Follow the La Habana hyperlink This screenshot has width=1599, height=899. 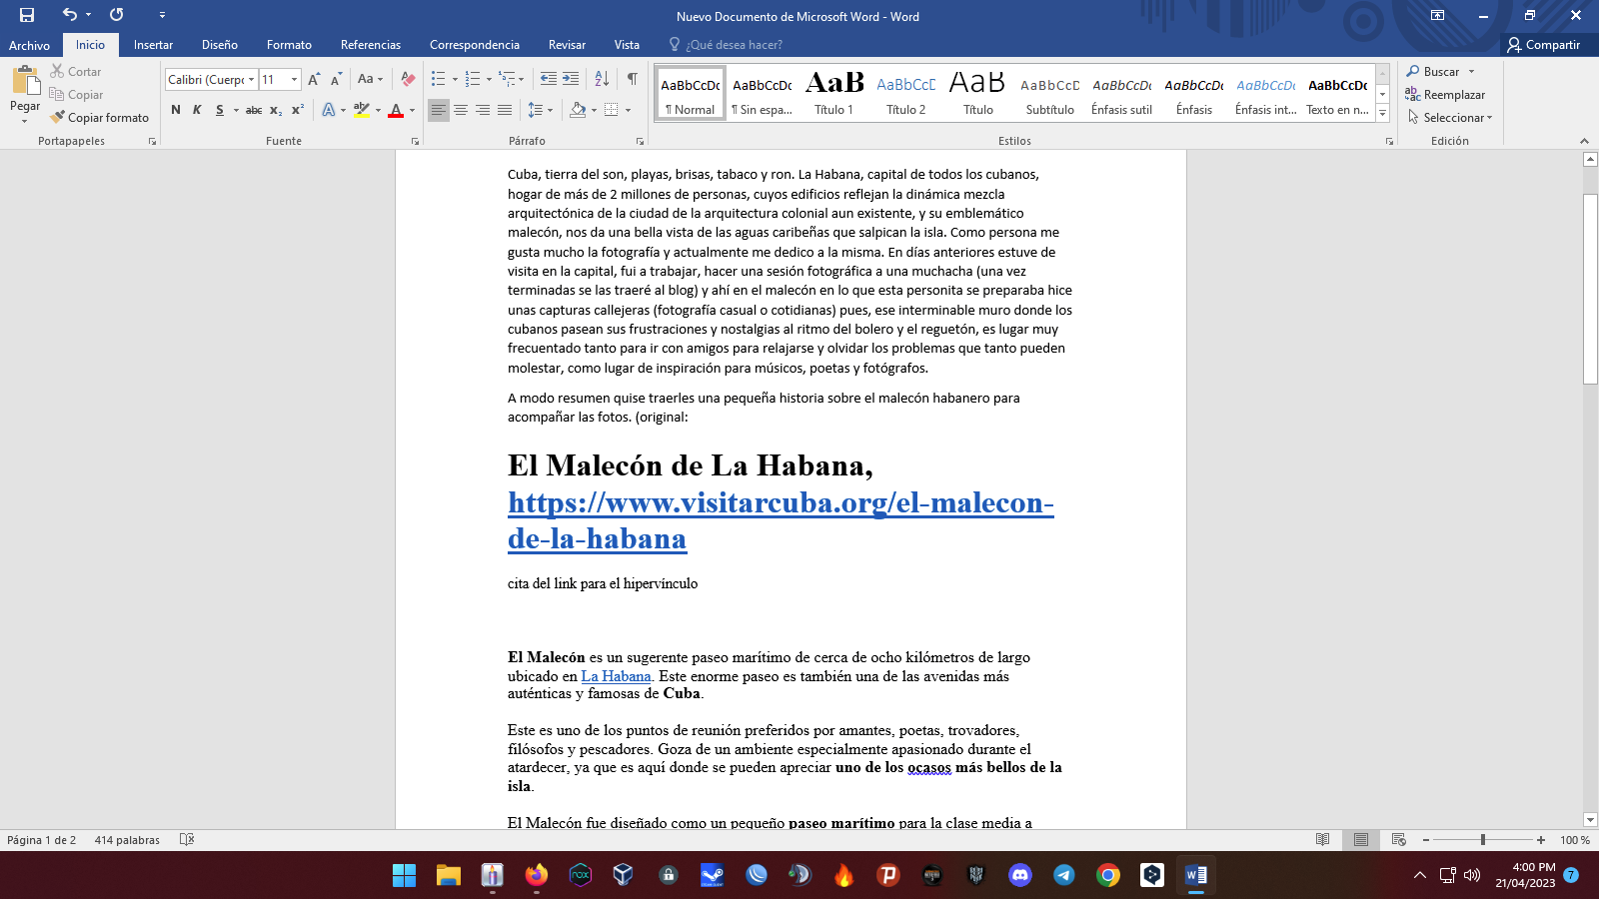[x=616, y=676]
